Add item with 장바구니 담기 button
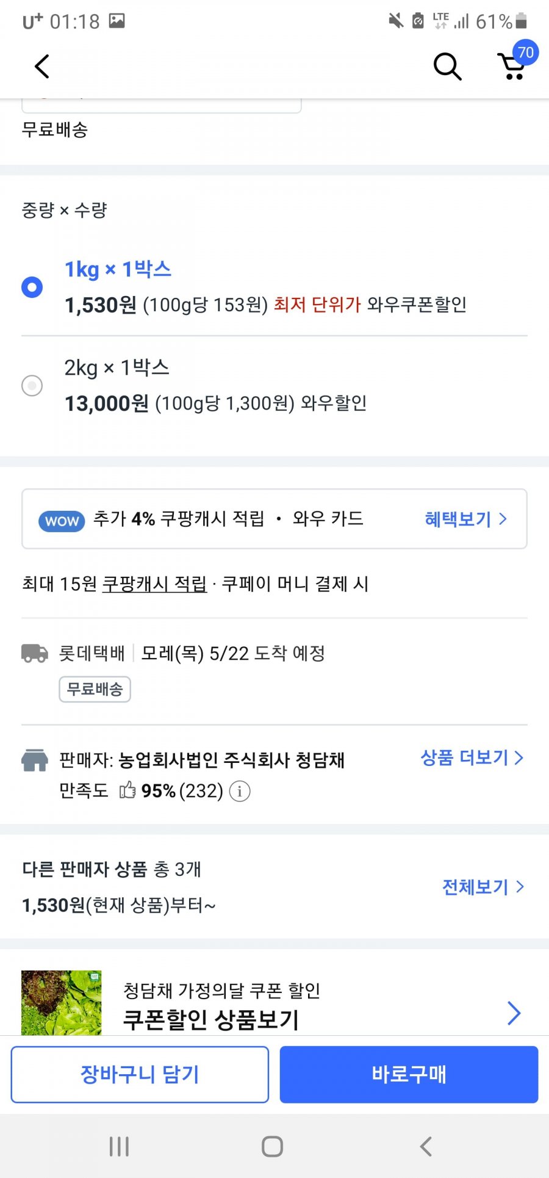Image resolution: width=549 pixels, height=1178 pixels. point(140,1074)
